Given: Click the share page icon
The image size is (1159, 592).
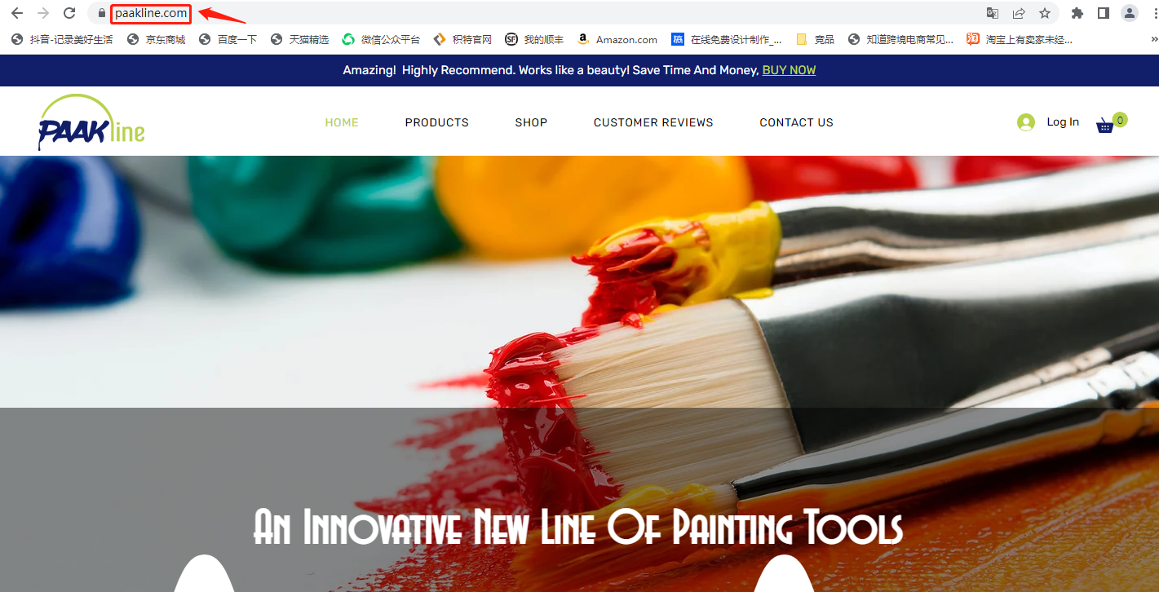Looking at the screenshot, I should click(1019, 13).
